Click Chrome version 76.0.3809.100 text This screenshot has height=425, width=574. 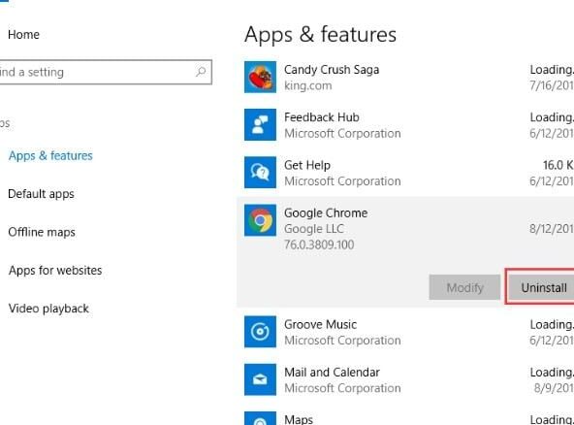319,245
